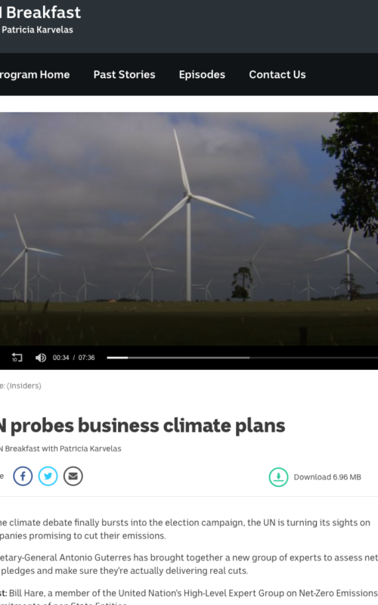
Task: Click the 07:36 total duration label
Action: [x=86, y=358]
